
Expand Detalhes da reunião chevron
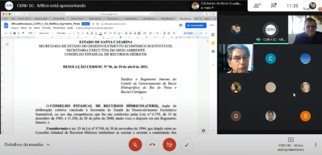[48, 145]
